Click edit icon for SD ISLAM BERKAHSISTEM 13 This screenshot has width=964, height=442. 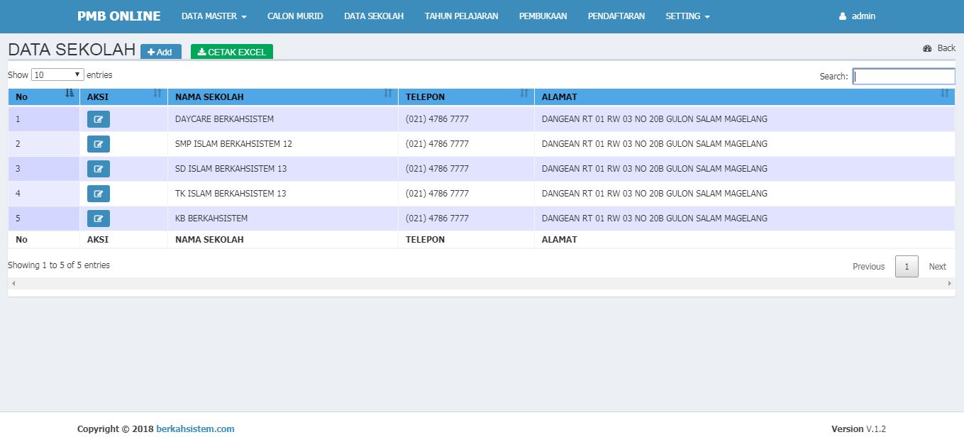[x=98, y=169]
